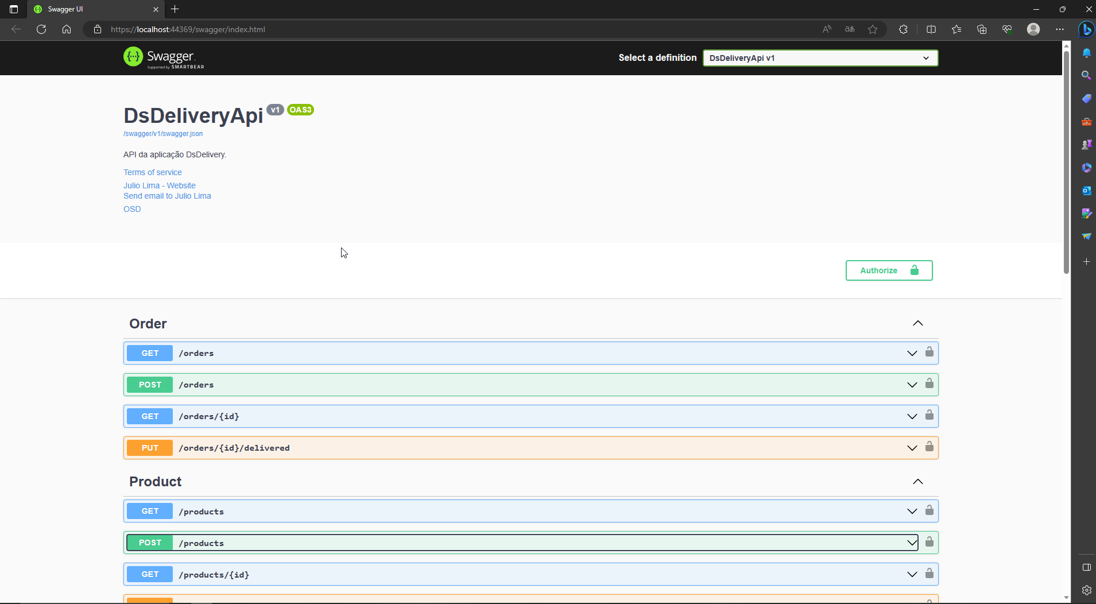Open sidebar shopping tag icon
Image resolution: width=1096 pixels, height=604 pixels.
coord(1086,99)
